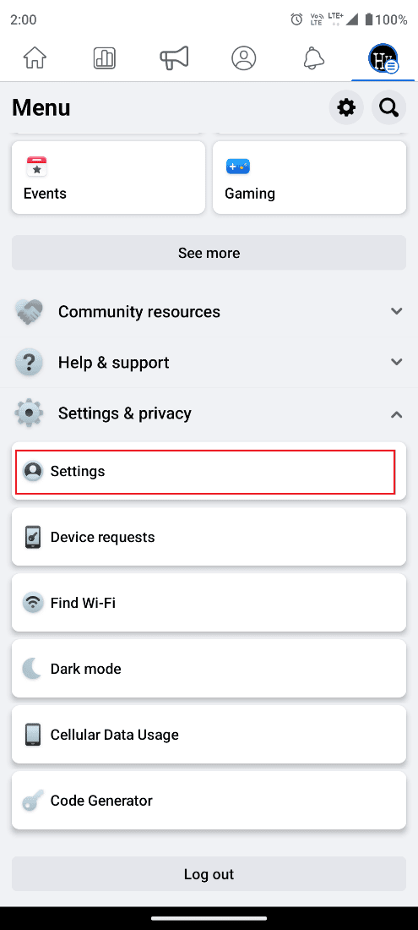Screen dimensions: 418x930
Task: Open Cellular Data Usage
Action: click(209, 734)
